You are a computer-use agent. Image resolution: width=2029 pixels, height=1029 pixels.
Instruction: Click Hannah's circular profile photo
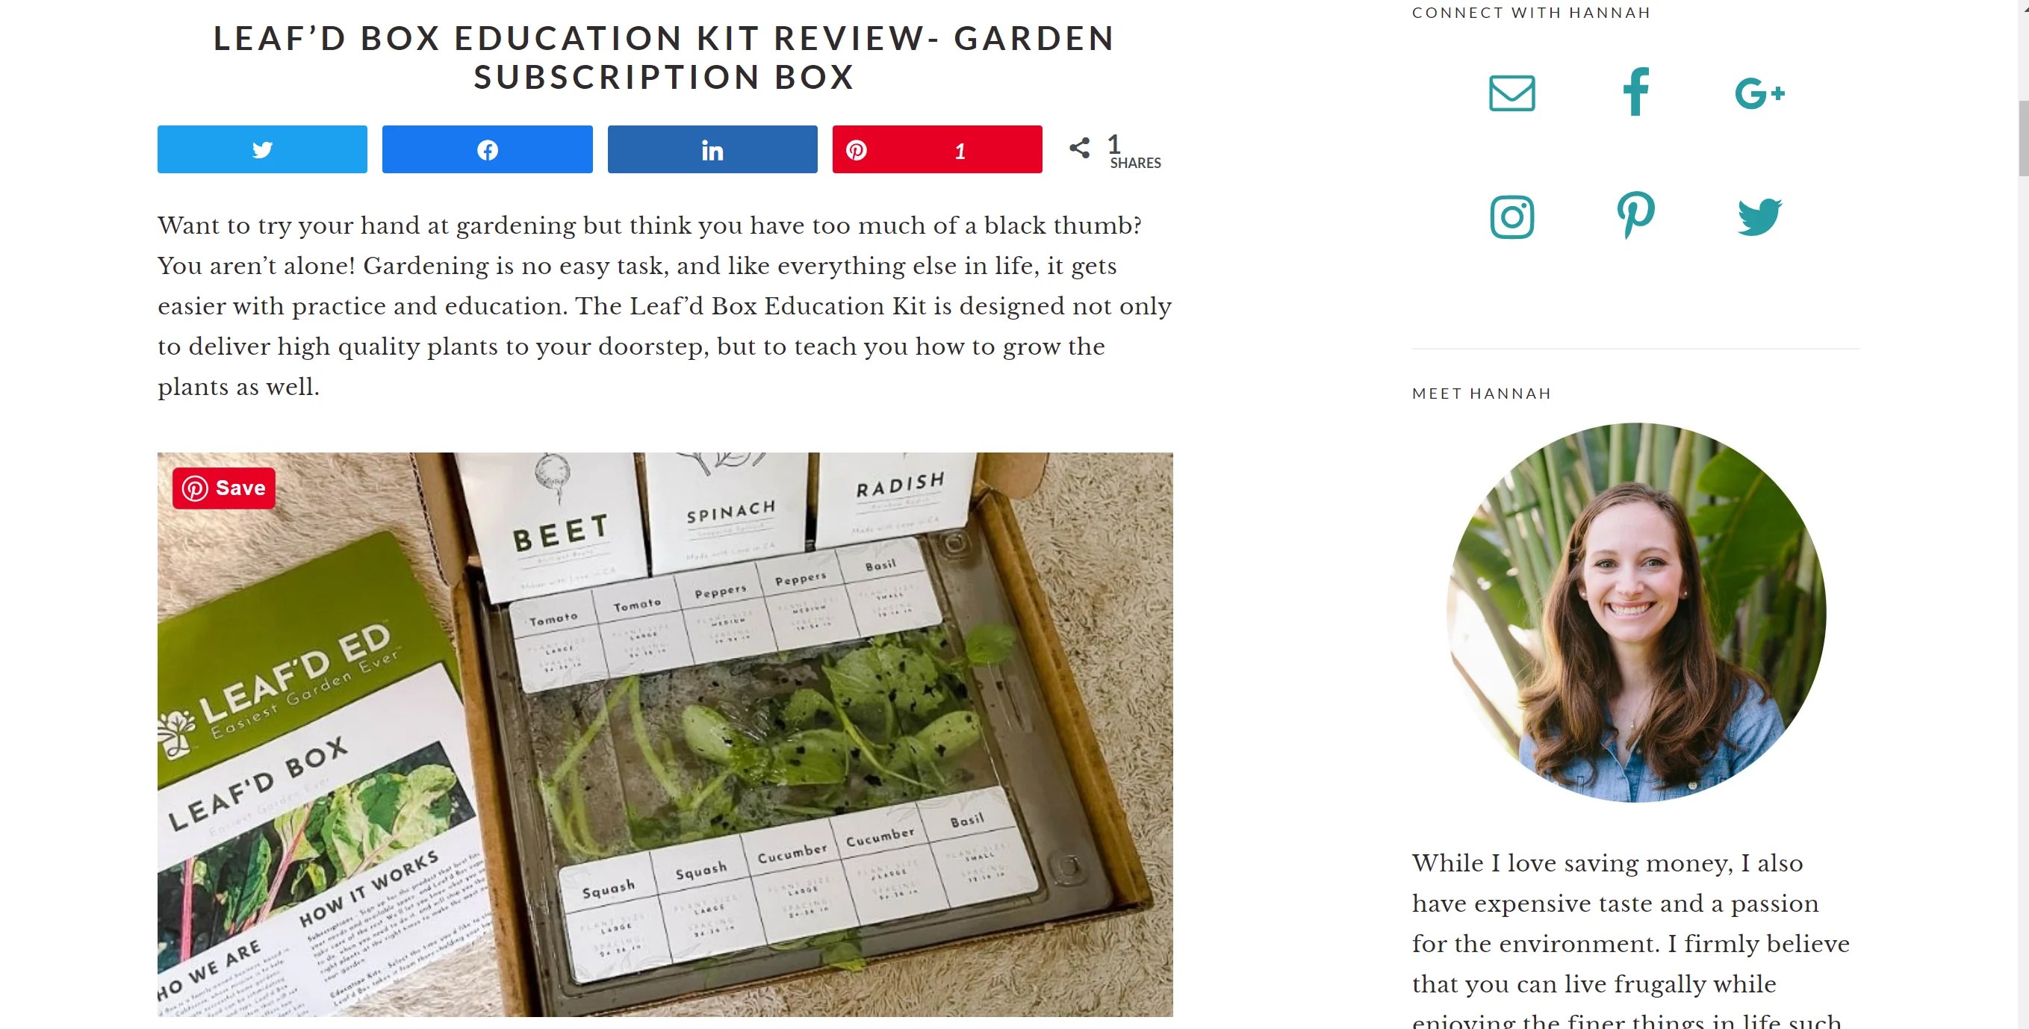point(1636,613)
